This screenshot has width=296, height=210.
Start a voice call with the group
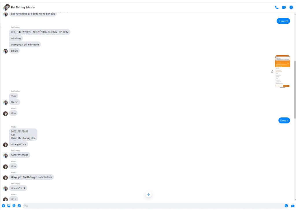click(277, 7)
